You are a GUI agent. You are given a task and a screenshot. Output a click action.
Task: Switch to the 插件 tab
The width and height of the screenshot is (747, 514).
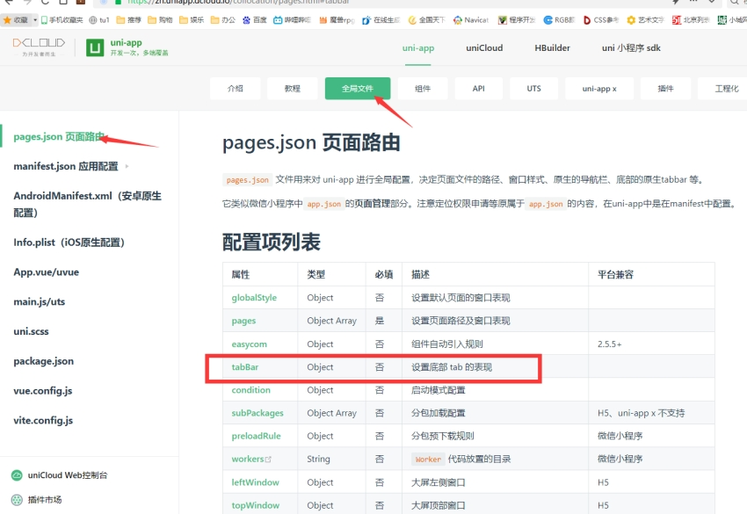[665, 89]
